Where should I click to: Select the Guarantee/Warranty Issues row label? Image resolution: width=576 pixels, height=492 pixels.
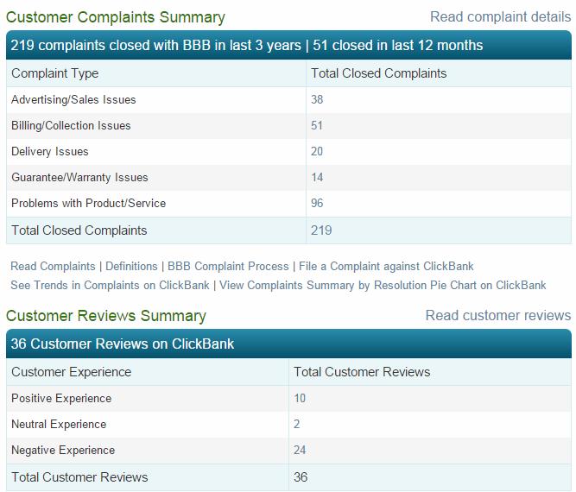(x=79, y=177)
